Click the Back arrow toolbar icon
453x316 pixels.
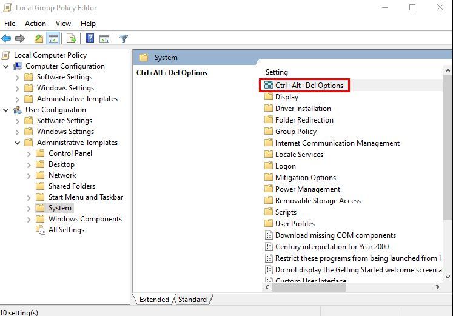click(x=6, y=38)
